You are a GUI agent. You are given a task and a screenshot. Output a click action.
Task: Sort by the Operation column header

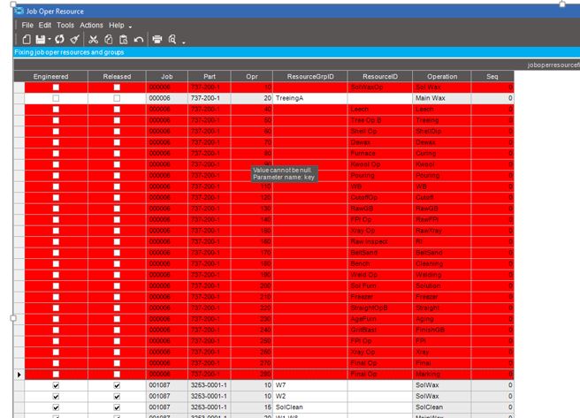[x=442, y=77]
